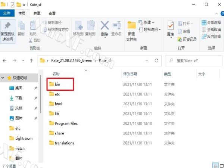224x168 pixels.
Task: Open Move to (移动到) command
Action: (x=78, y=29)
